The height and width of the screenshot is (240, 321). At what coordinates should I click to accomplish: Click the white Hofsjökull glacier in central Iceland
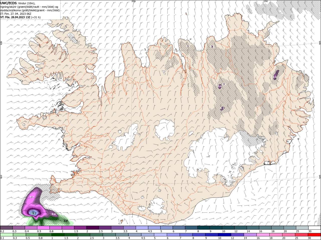pyautogui.click(x=165, y=130)
